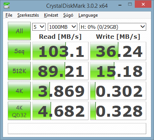Viewport: 154px width, 140px height.
Task: Click the 512K write result 15.18
Action: point(118,71)
